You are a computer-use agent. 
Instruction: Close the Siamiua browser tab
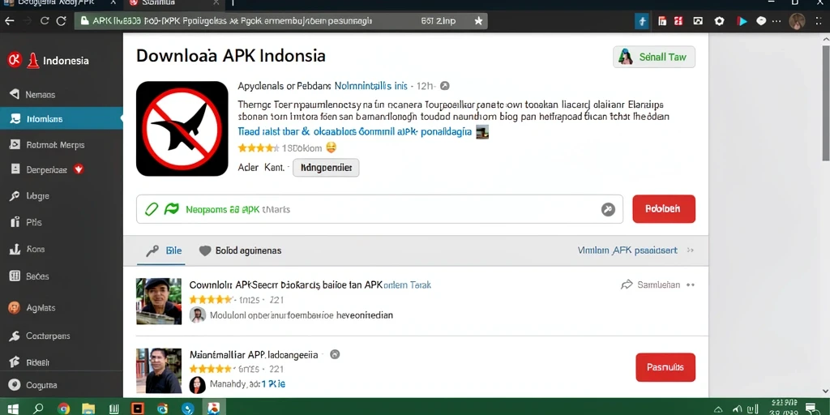pyautogui.click(x=216, y=3)
